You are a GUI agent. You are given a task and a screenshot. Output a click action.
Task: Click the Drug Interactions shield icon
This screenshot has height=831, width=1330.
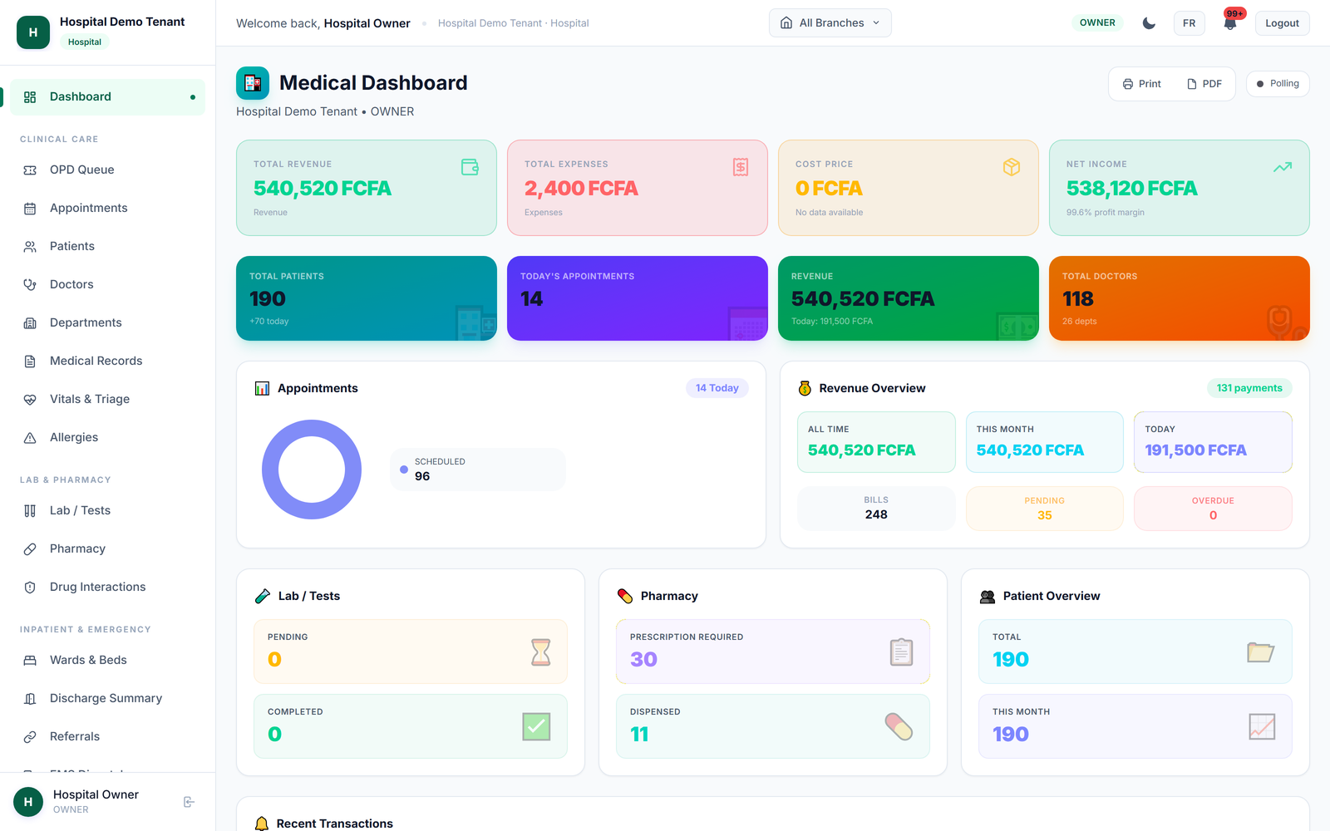point(30,588)
